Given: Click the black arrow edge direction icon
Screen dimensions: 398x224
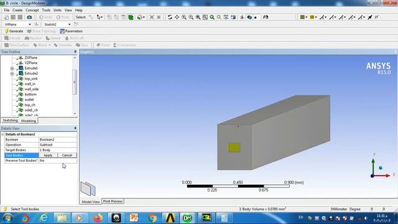Looking at the screenshot, I should pos(370,17).
